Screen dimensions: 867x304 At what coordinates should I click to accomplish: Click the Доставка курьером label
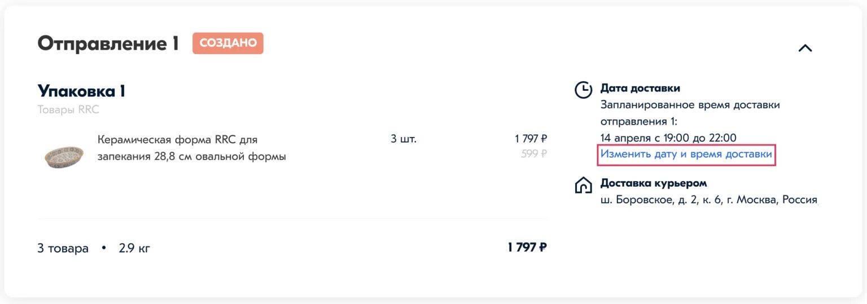click(654, 183)
